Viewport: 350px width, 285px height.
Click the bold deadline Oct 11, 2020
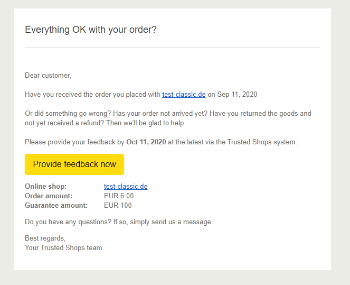(x=146, y=142)
